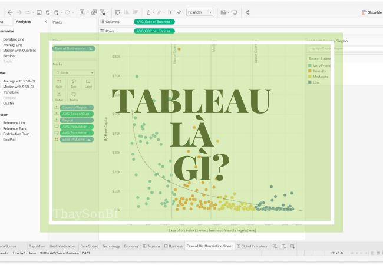Open the Business dashboard tab
This screenshot has height=265, width=383.
(173, 246)
